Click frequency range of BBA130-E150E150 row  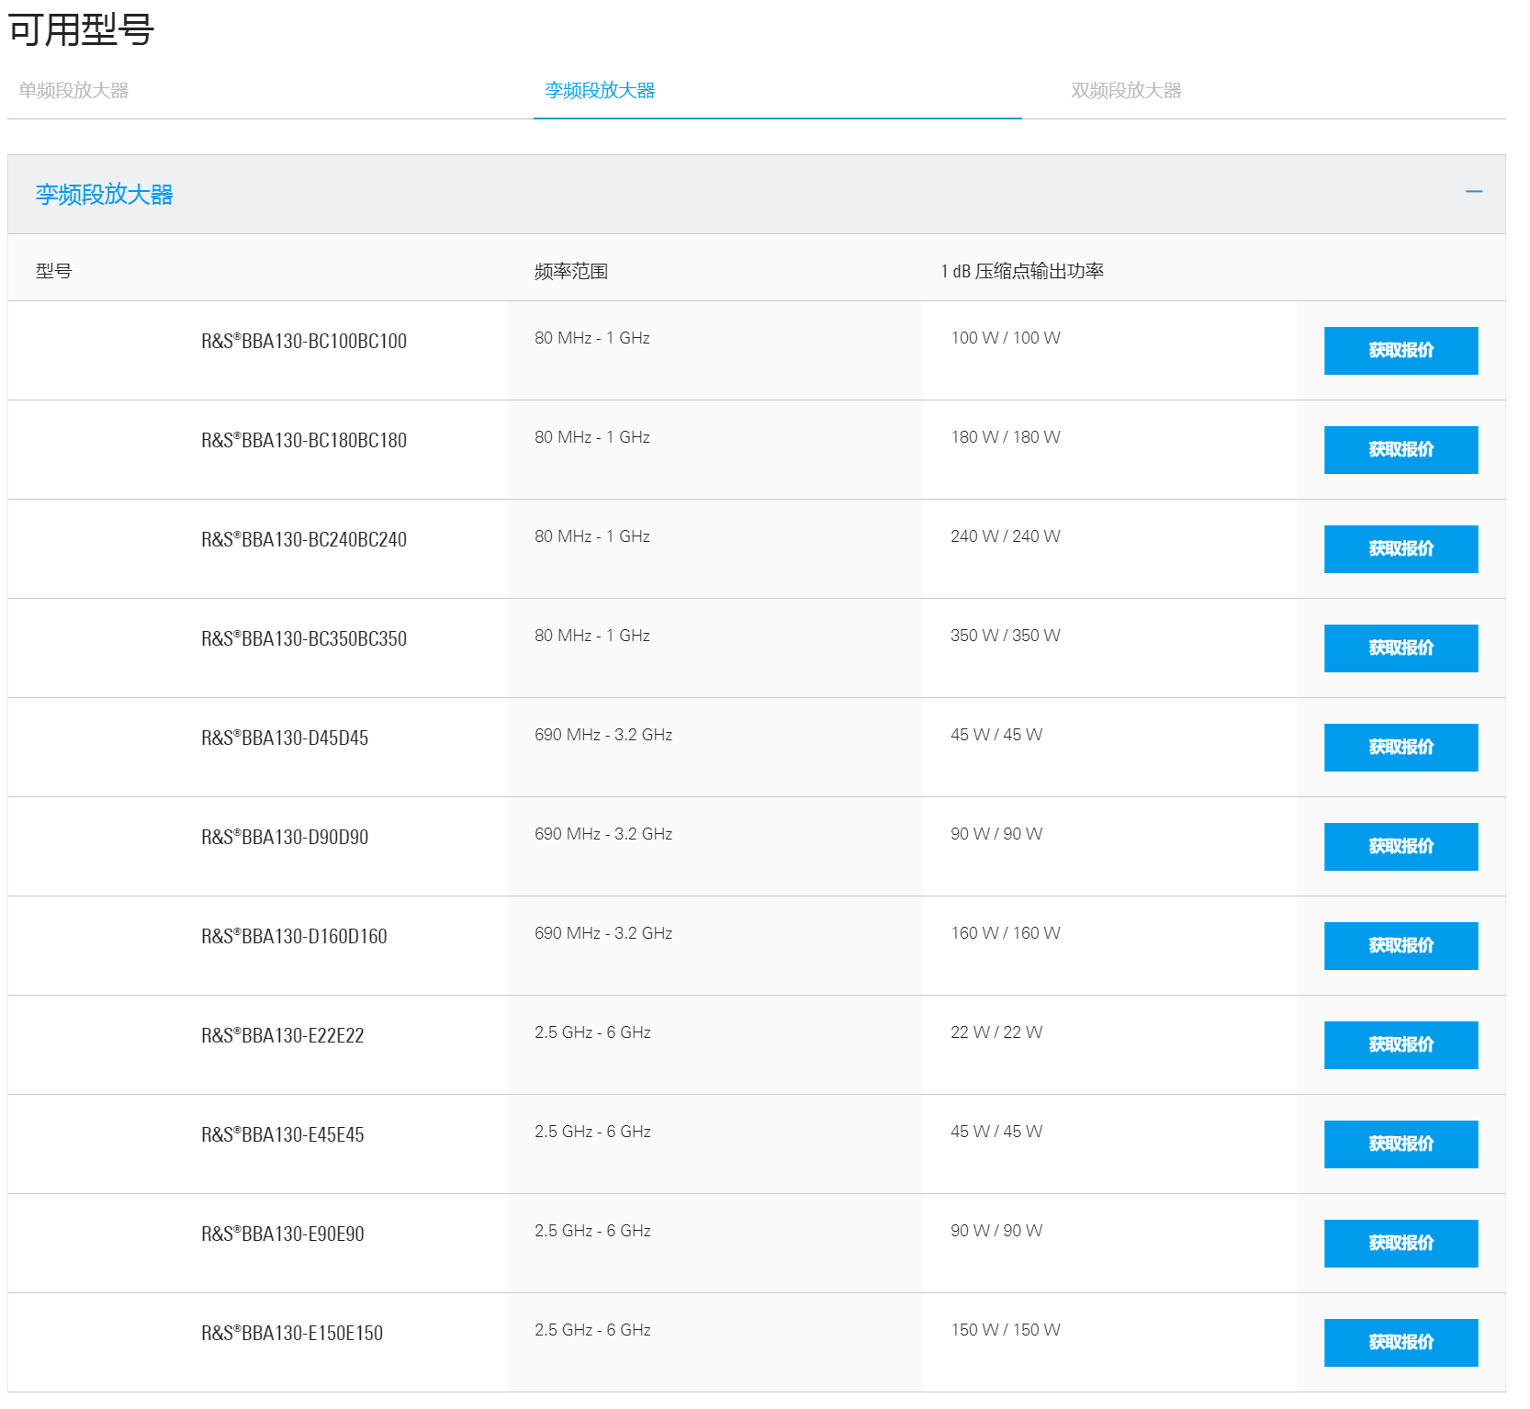tap(592, 1330)
